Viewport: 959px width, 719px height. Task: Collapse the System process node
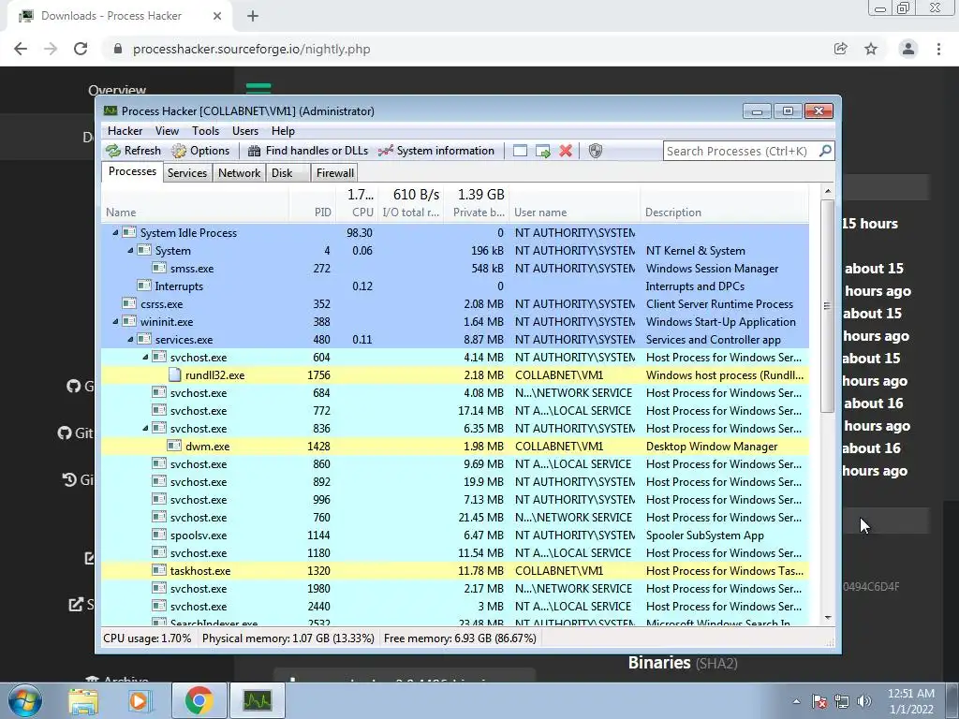pos(129,250)
